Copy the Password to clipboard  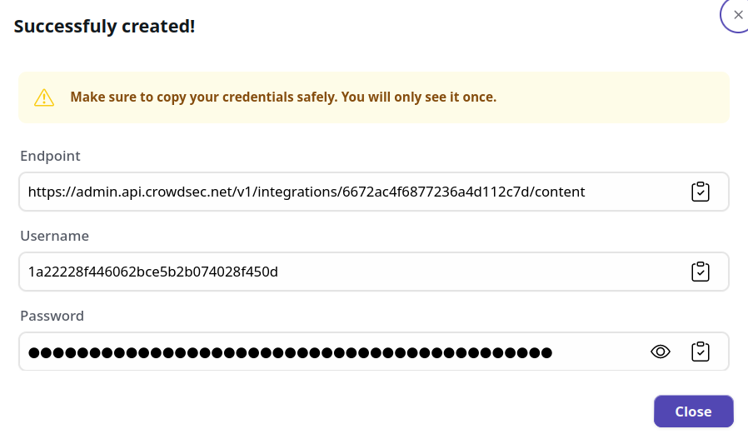701,352
